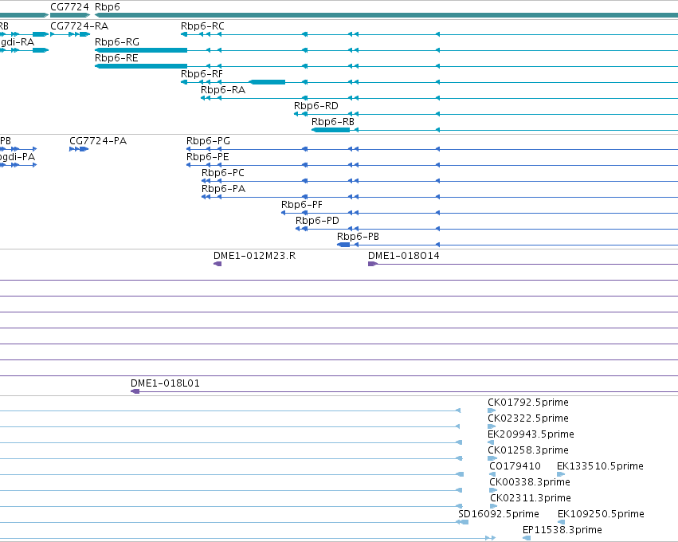Viewport: 678px width, 542px height.
Task: Click the Rbp6-PE protein label
Action: coord(208,157)
